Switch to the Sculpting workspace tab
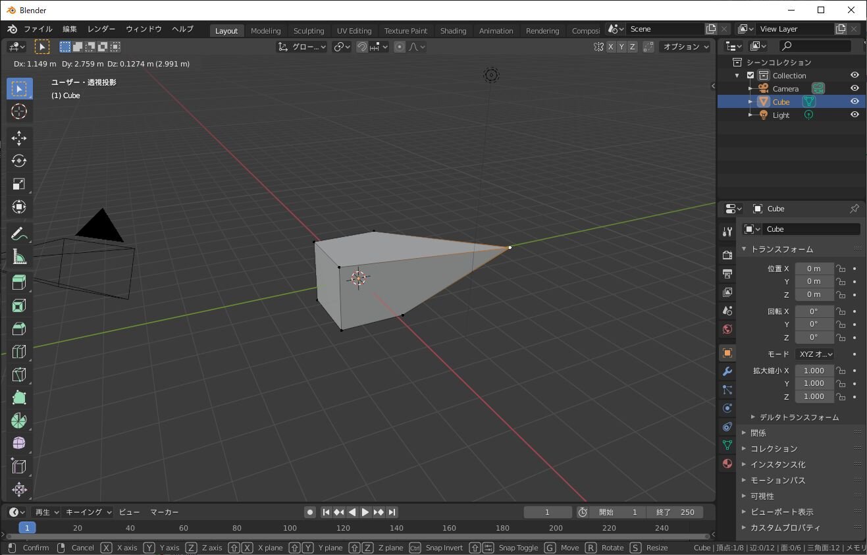867x555 pixels. pos(309,31)
